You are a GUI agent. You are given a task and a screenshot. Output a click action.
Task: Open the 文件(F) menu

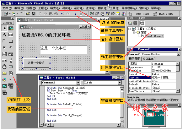pyautogui.click(x=7, y=8)
